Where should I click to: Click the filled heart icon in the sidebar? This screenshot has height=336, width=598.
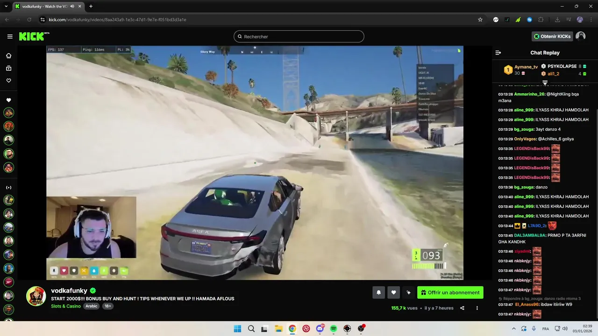point(8,100)
